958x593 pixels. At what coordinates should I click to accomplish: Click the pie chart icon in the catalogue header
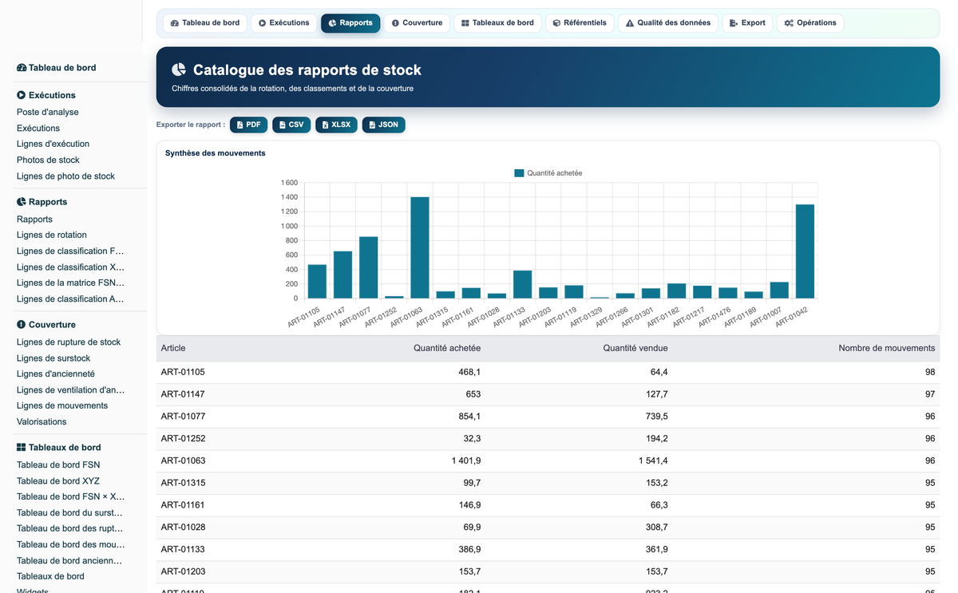[x=179, y=70]
